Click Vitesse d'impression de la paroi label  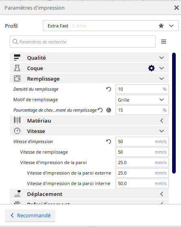coord(53,162)
